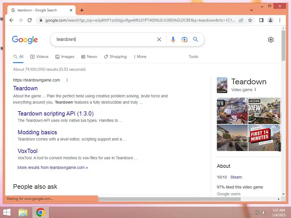
Task: Click the horizontal scrollbar thumb
Action: (169, 199)
